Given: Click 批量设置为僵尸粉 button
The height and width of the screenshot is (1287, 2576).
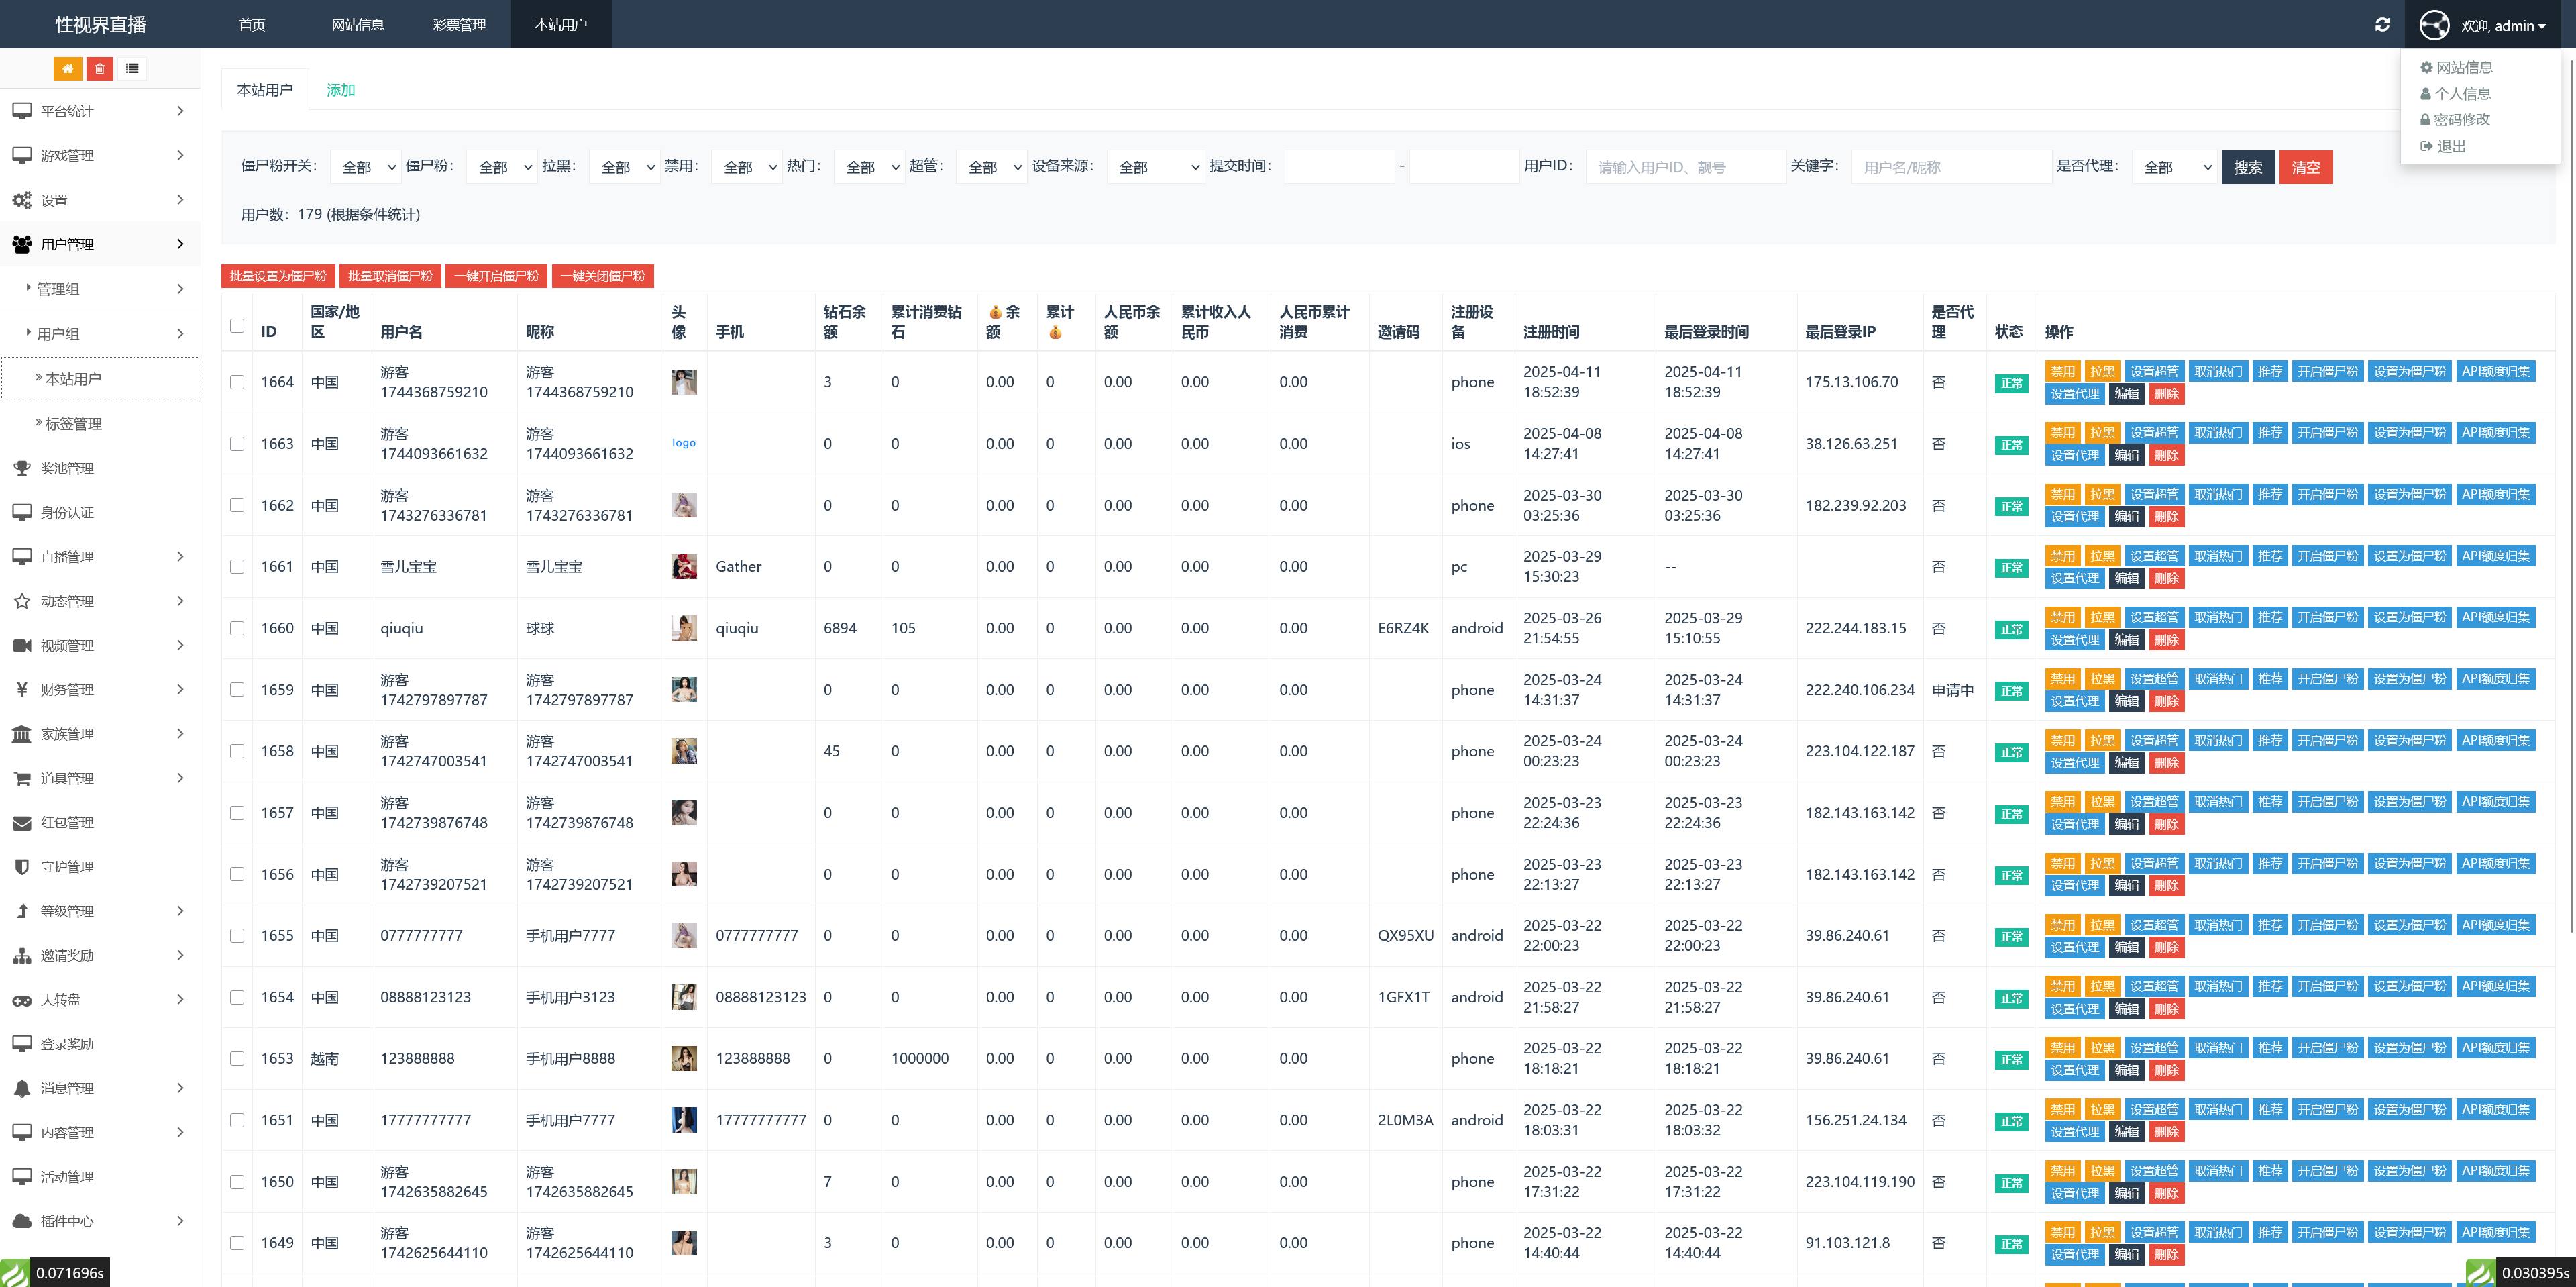Looking at the screenshot, I should [x=278, y=276].
